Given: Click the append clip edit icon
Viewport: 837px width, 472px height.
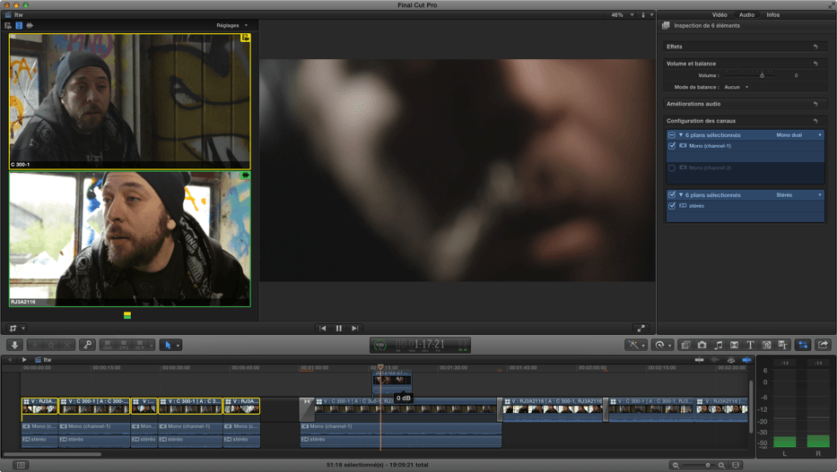Looking at the screenshot, I should point(140,345).
